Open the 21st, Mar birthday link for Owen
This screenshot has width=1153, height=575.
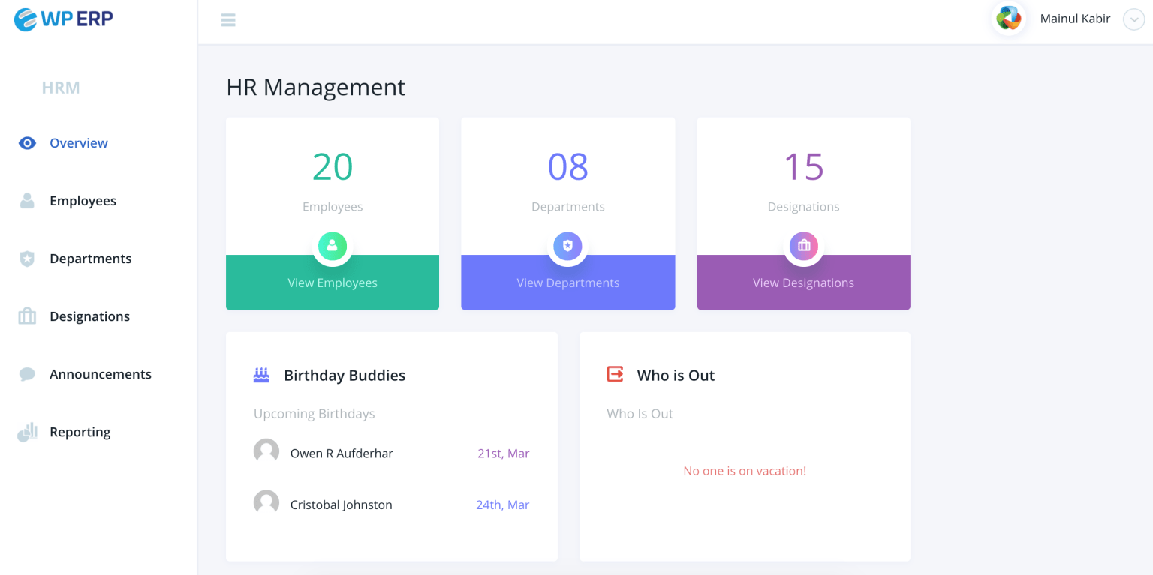click(x=503, y=453)
